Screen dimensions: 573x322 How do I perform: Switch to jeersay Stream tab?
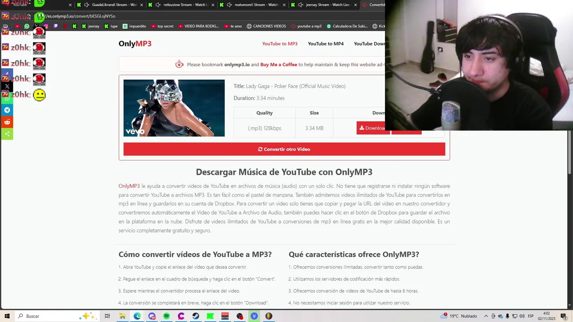click(323, 5)
